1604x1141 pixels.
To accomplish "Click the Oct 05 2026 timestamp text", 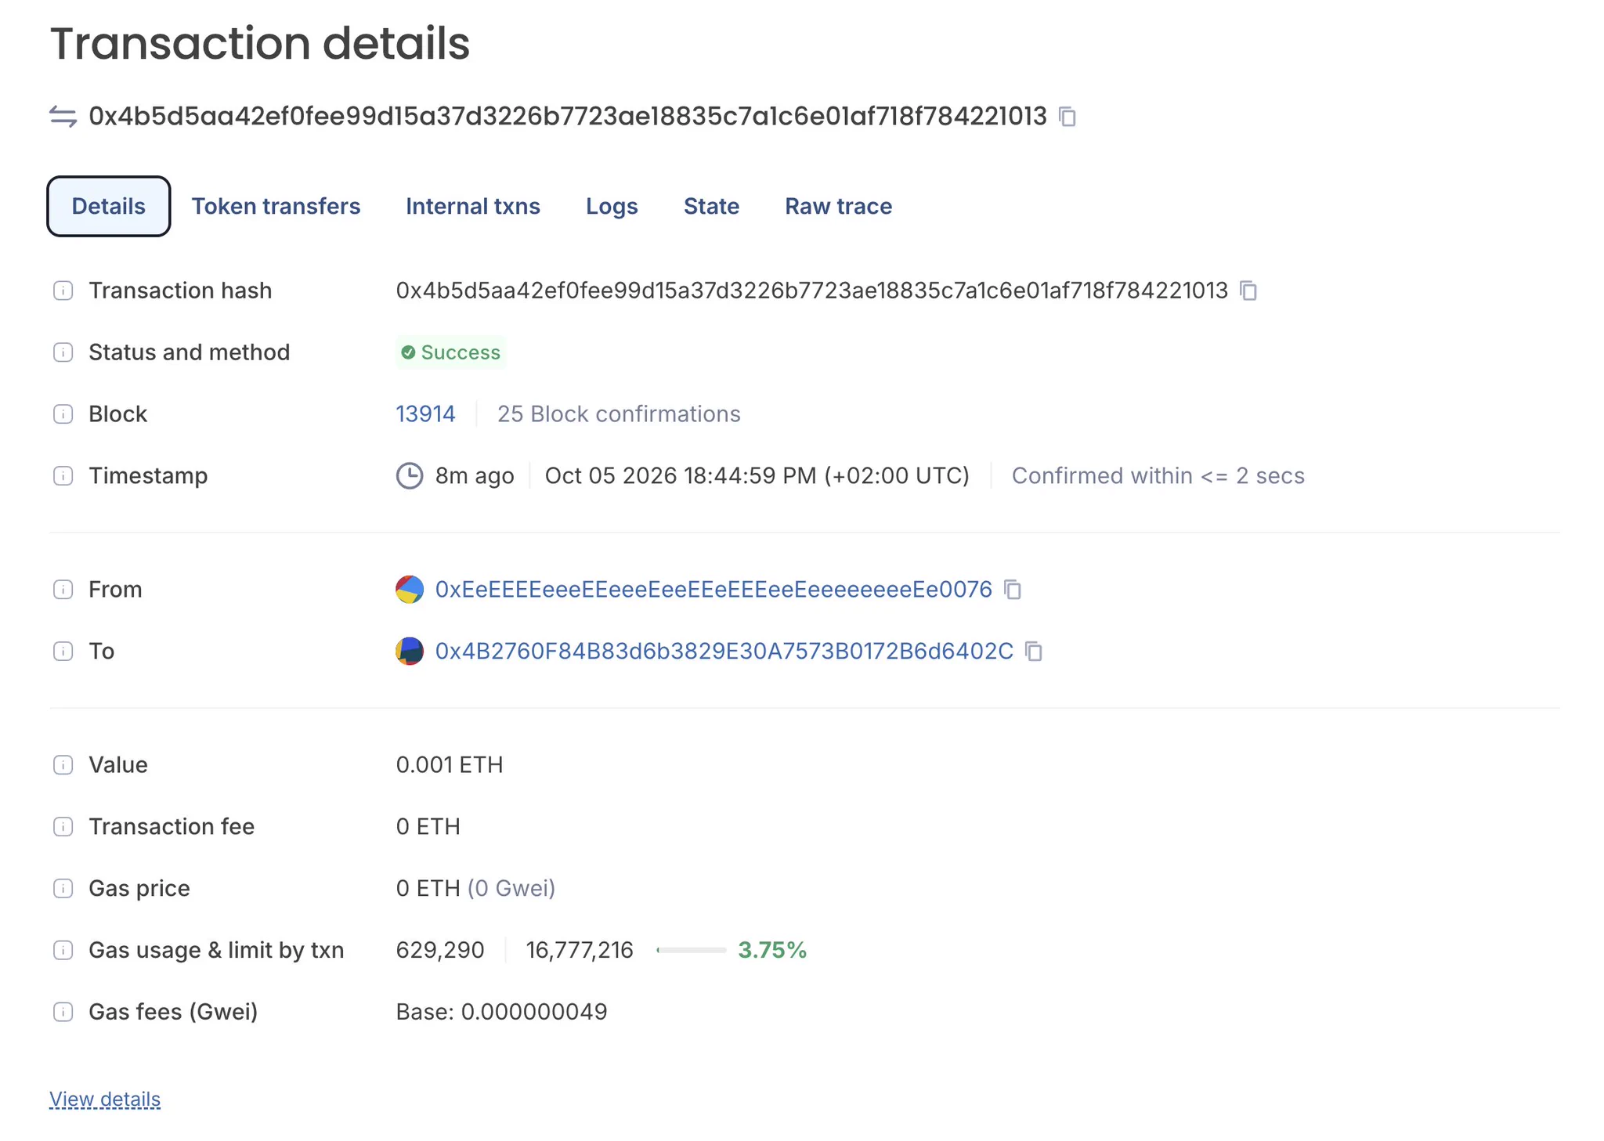I will [757, 475].
